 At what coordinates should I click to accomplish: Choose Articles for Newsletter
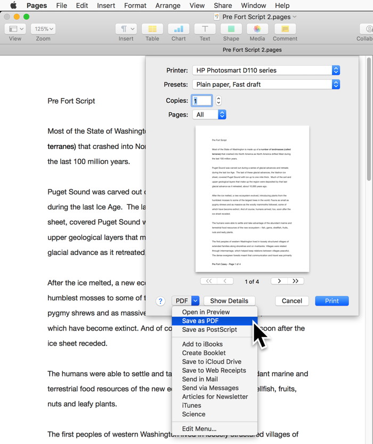[215, 397]
